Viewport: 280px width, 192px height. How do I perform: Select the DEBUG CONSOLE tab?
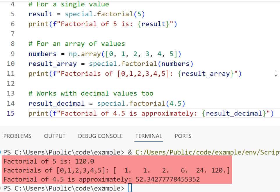[100, 136]
